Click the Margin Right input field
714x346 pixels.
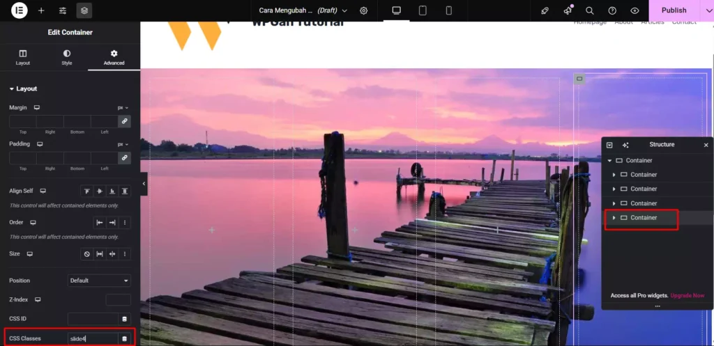[50, 121]
